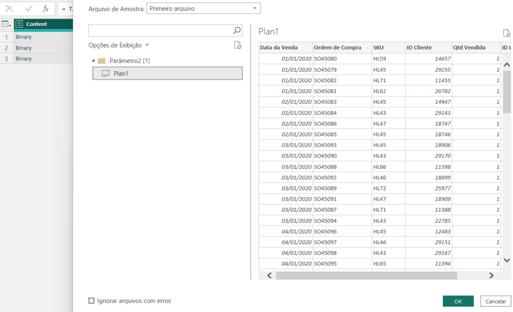The image size is (513, 312).
Task: Click the 14657 client ID cell
Action: click(429, 58)
